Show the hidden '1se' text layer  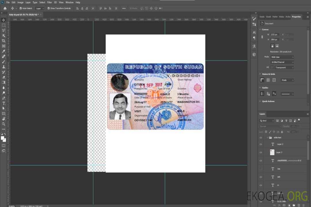261,169
